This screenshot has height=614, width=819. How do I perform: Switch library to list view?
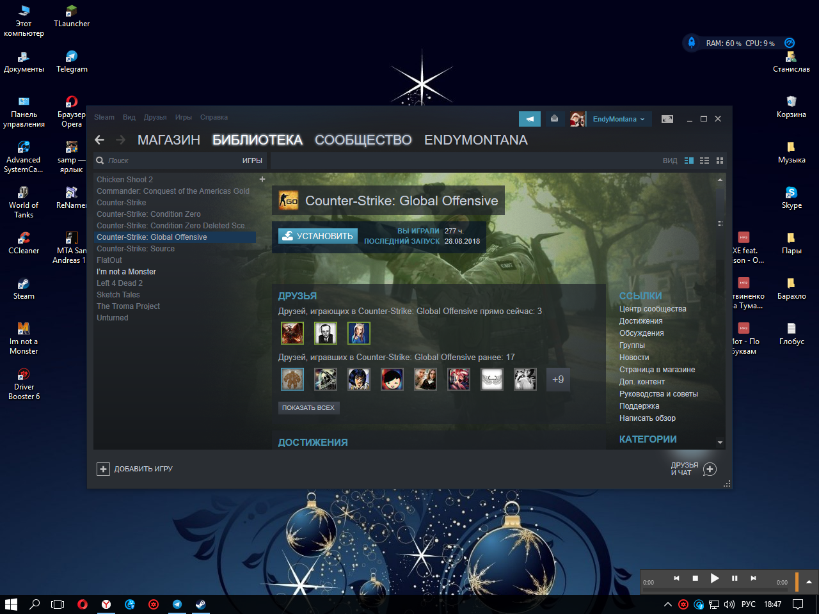coord(704,161)
